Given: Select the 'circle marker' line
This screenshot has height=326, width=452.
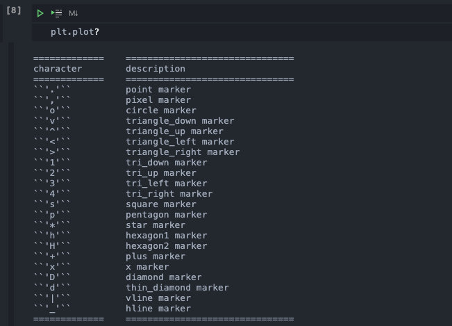Looking at the screenshot, I should point(160,111).
